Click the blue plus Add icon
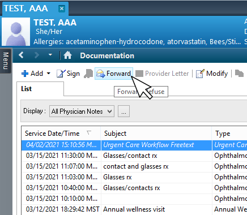The height and width of the screenshot is (215, 247). pyautogui.click(x=25, y=74)
